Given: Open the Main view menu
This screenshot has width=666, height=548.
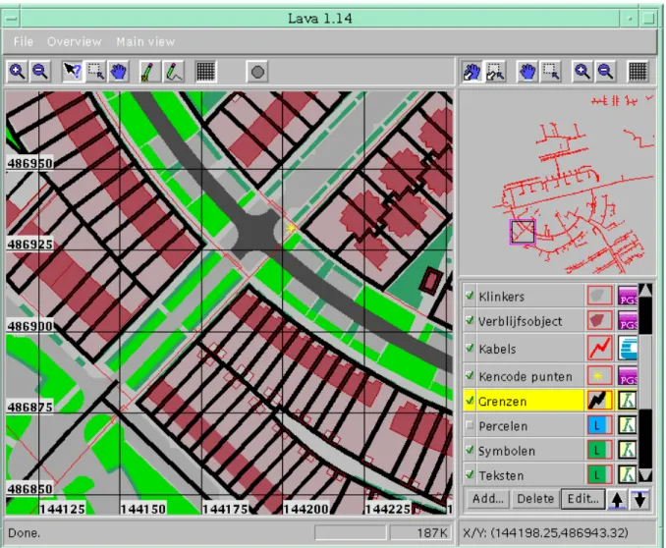Looking at the screenshot, I should coord(145,41).
